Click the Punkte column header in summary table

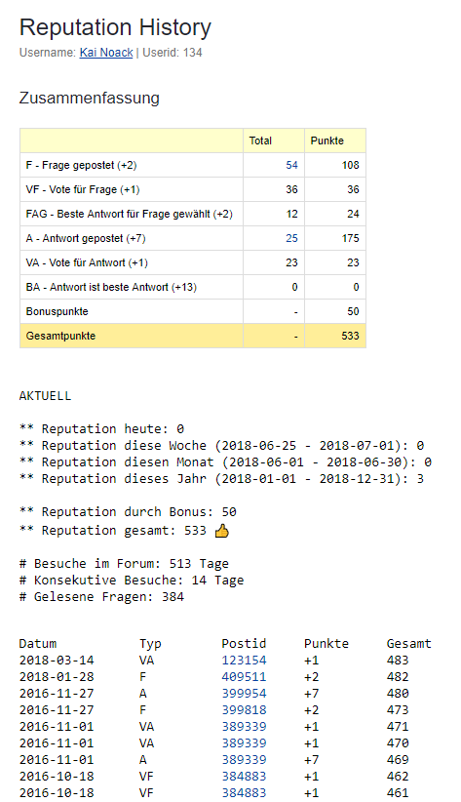click(327, 140)
